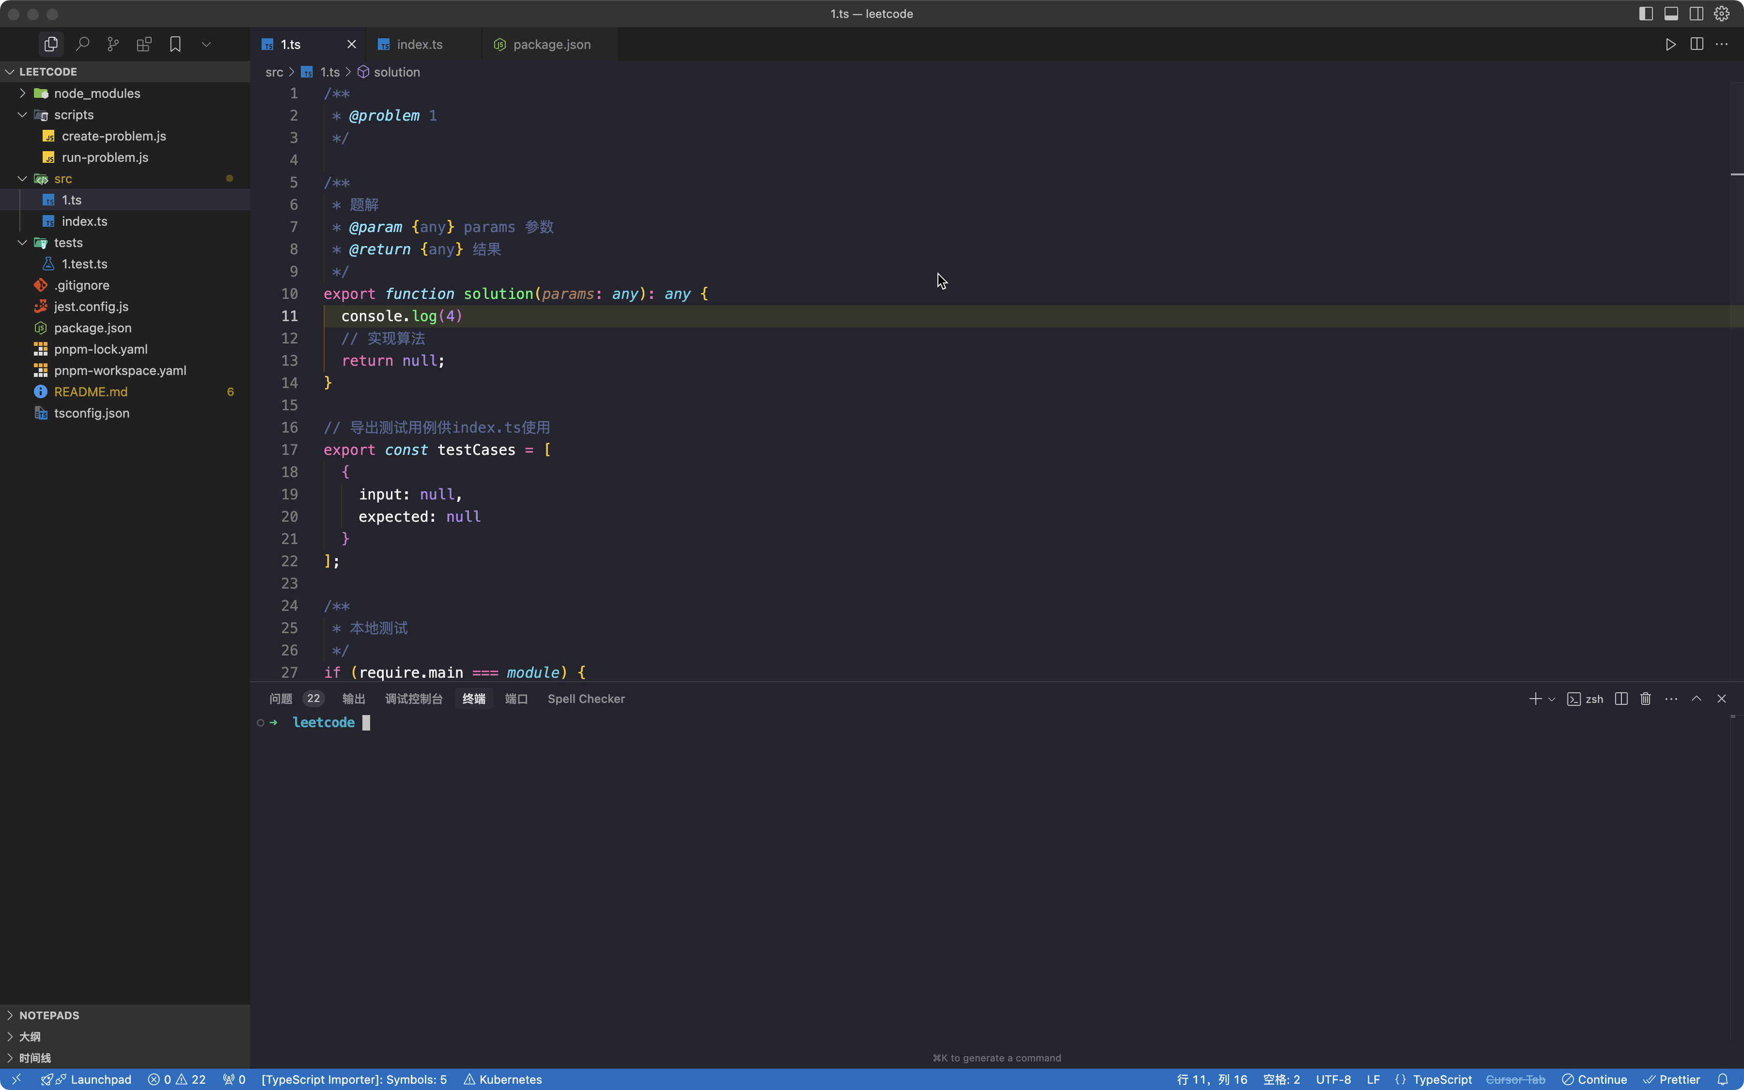Open the notifications bell in status bar
Screen dimensions: 1744x1090
pos(1722,1079)
